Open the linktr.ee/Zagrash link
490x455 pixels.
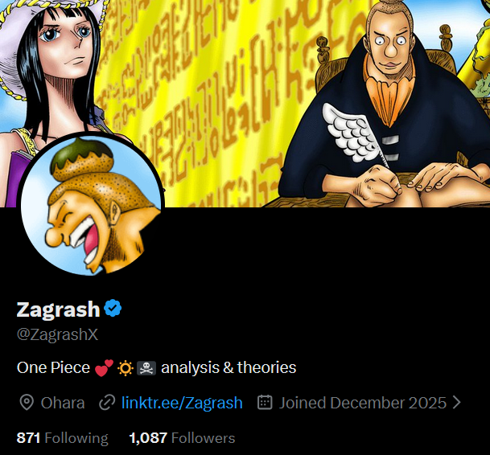[182, 403]
